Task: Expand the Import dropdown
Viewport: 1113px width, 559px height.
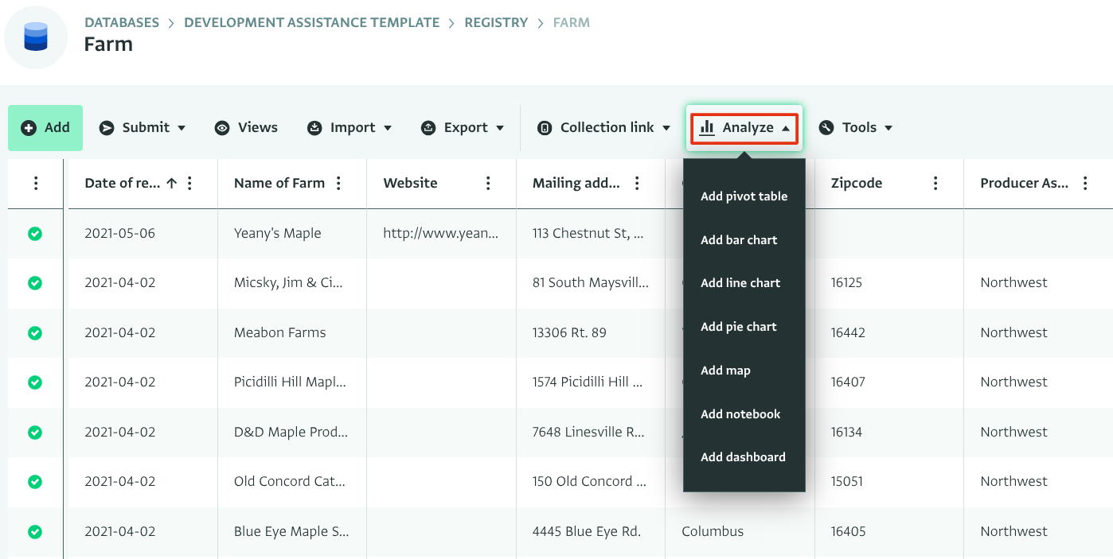Action: [x=350, y=127]
